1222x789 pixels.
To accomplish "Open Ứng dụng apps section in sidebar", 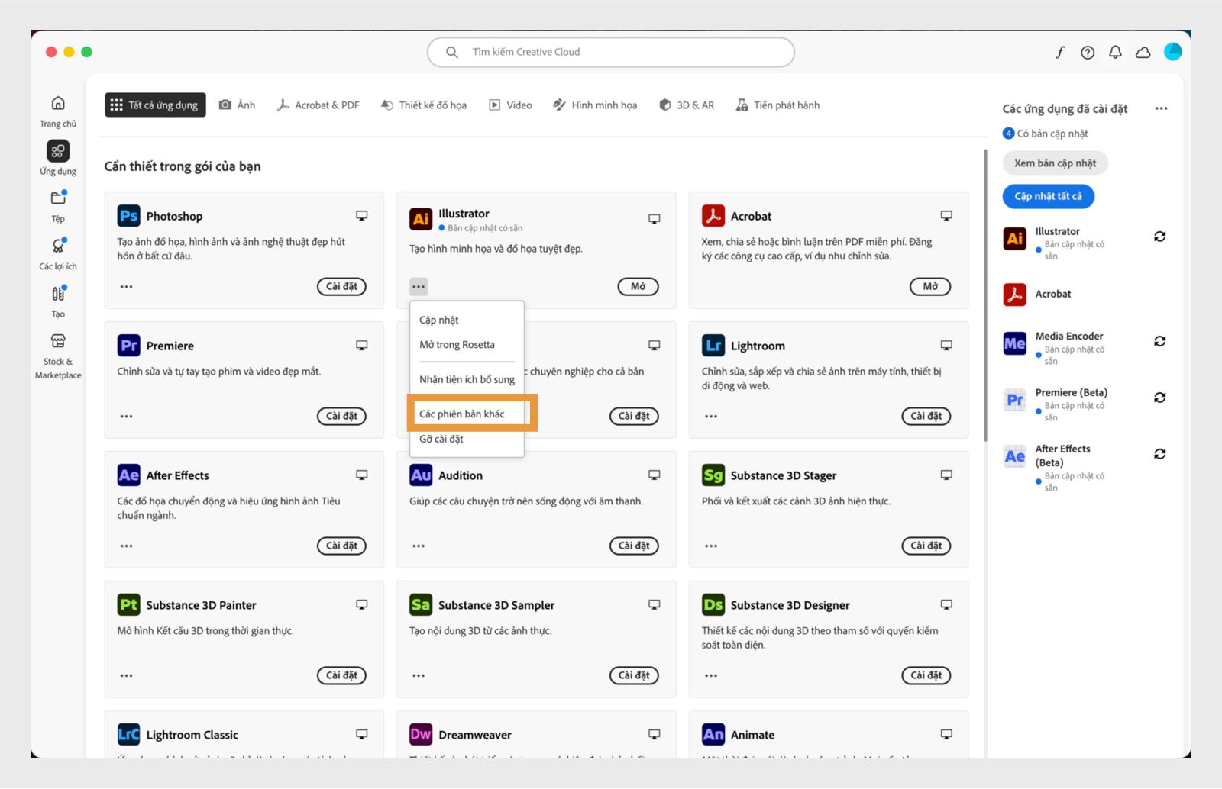I will click(x=58, y=158).
